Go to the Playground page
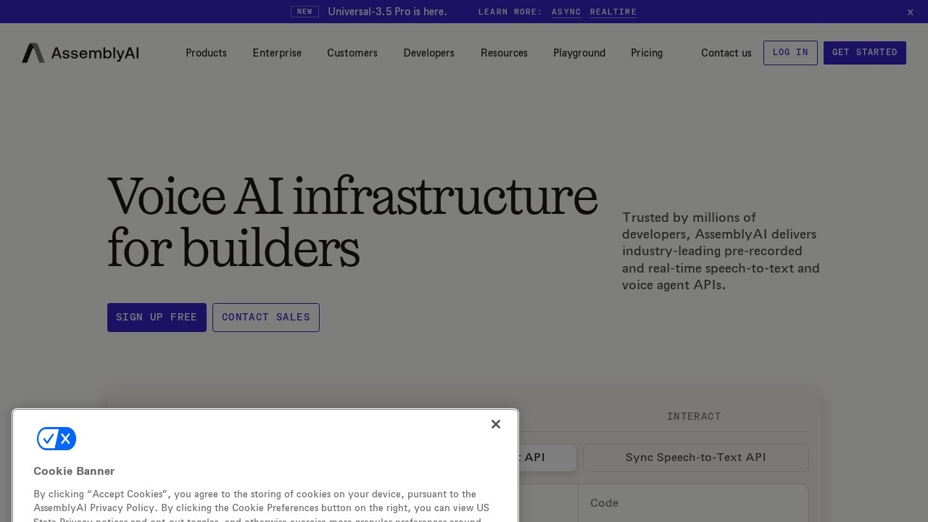 pyautogui.click(x=579, y=53)
